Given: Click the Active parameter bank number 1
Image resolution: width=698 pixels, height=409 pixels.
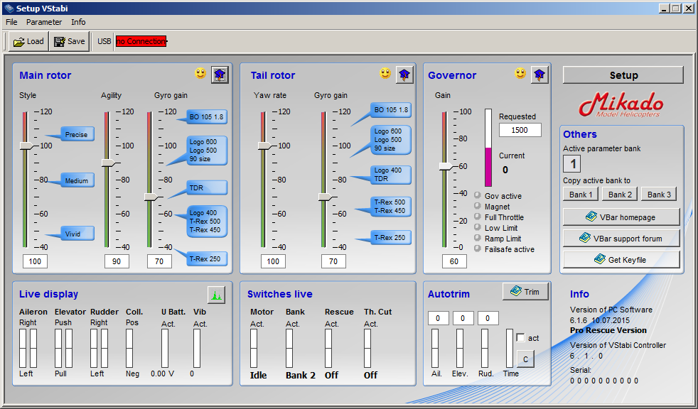Looking at the screenshot, I should coord(572,163).
